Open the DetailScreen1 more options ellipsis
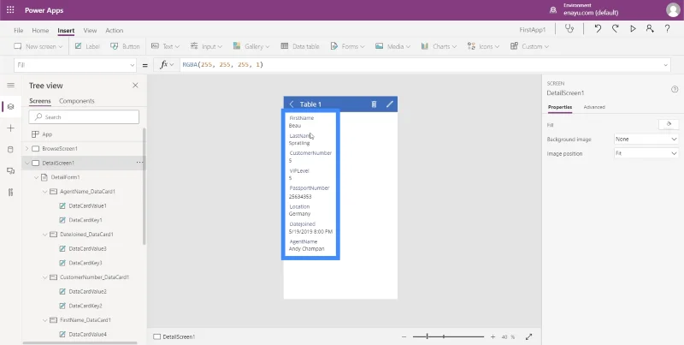The width and height of the screenshot is (684, 345). point(139,163)
